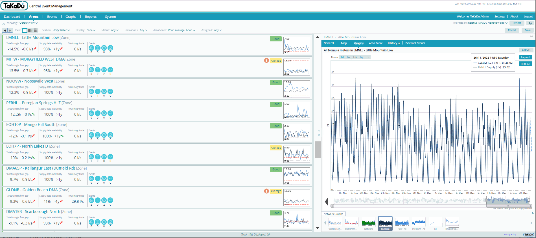This screenshot has height=238, width=536.
Task: Click orange alert indicator on GLDNB Golden Beach row
Action: point(266,191)
